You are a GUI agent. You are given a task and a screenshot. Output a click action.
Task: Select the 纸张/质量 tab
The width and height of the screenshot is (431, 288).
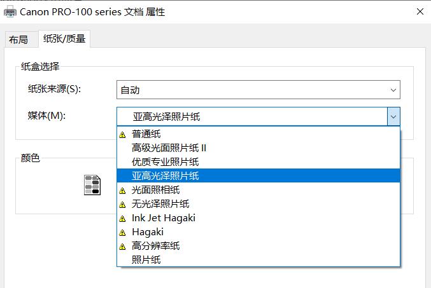[64, 39]
